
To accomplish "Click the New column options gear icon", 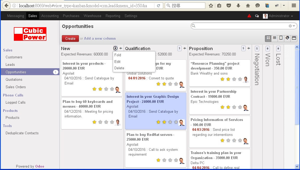I will point(115,48).
